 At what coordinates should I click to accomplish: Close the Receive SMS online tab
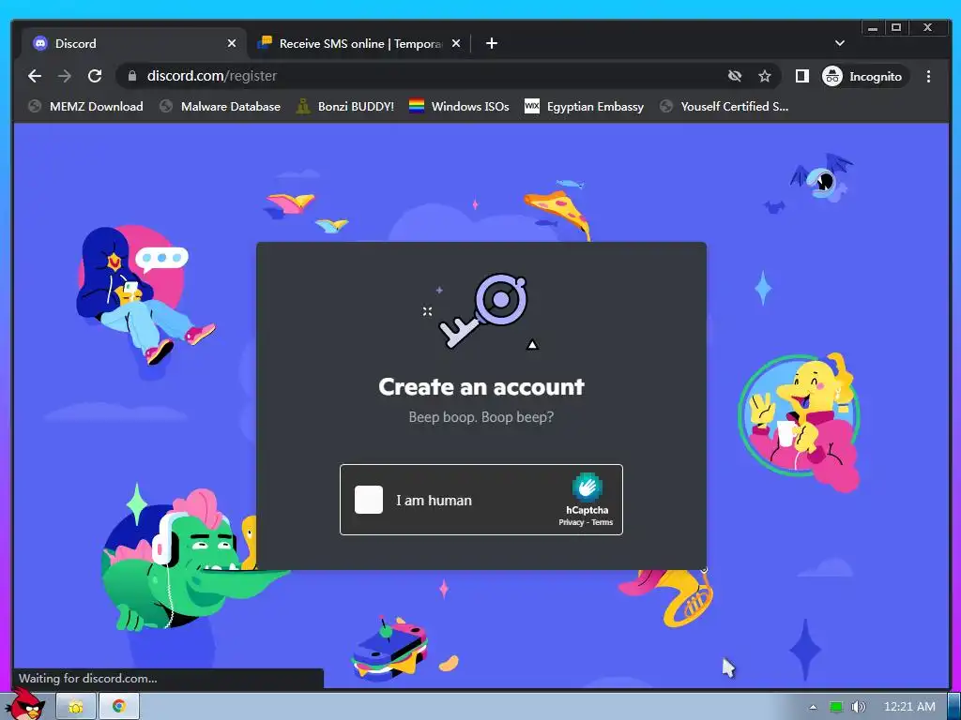point(455,43)
